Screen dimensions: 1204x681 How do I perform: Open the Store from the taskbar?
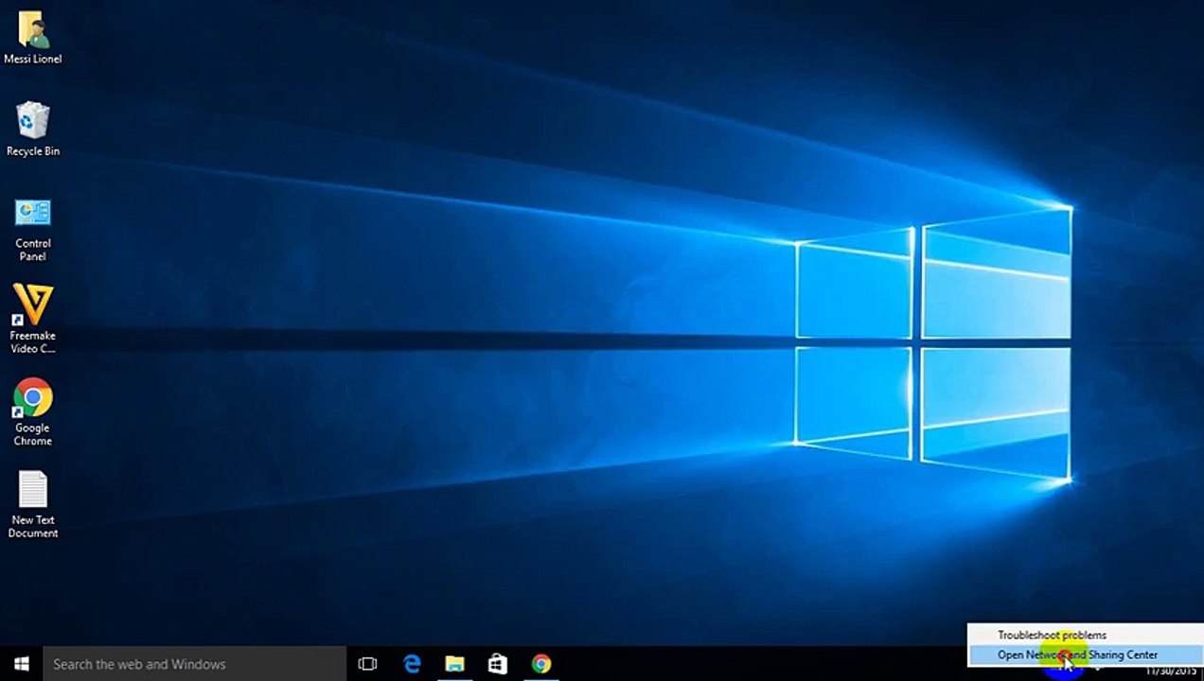pos(498,664)
